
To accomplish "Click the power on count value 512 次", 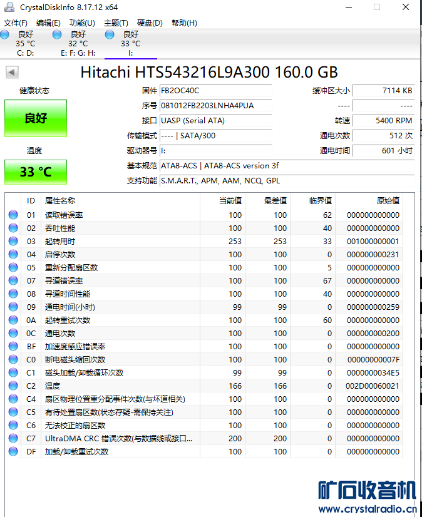I will tap(384, 136).
